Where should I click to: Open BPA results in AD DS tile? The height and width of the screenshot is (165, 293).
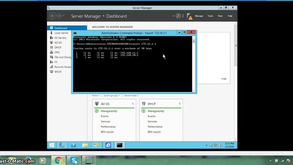(107, 132)
